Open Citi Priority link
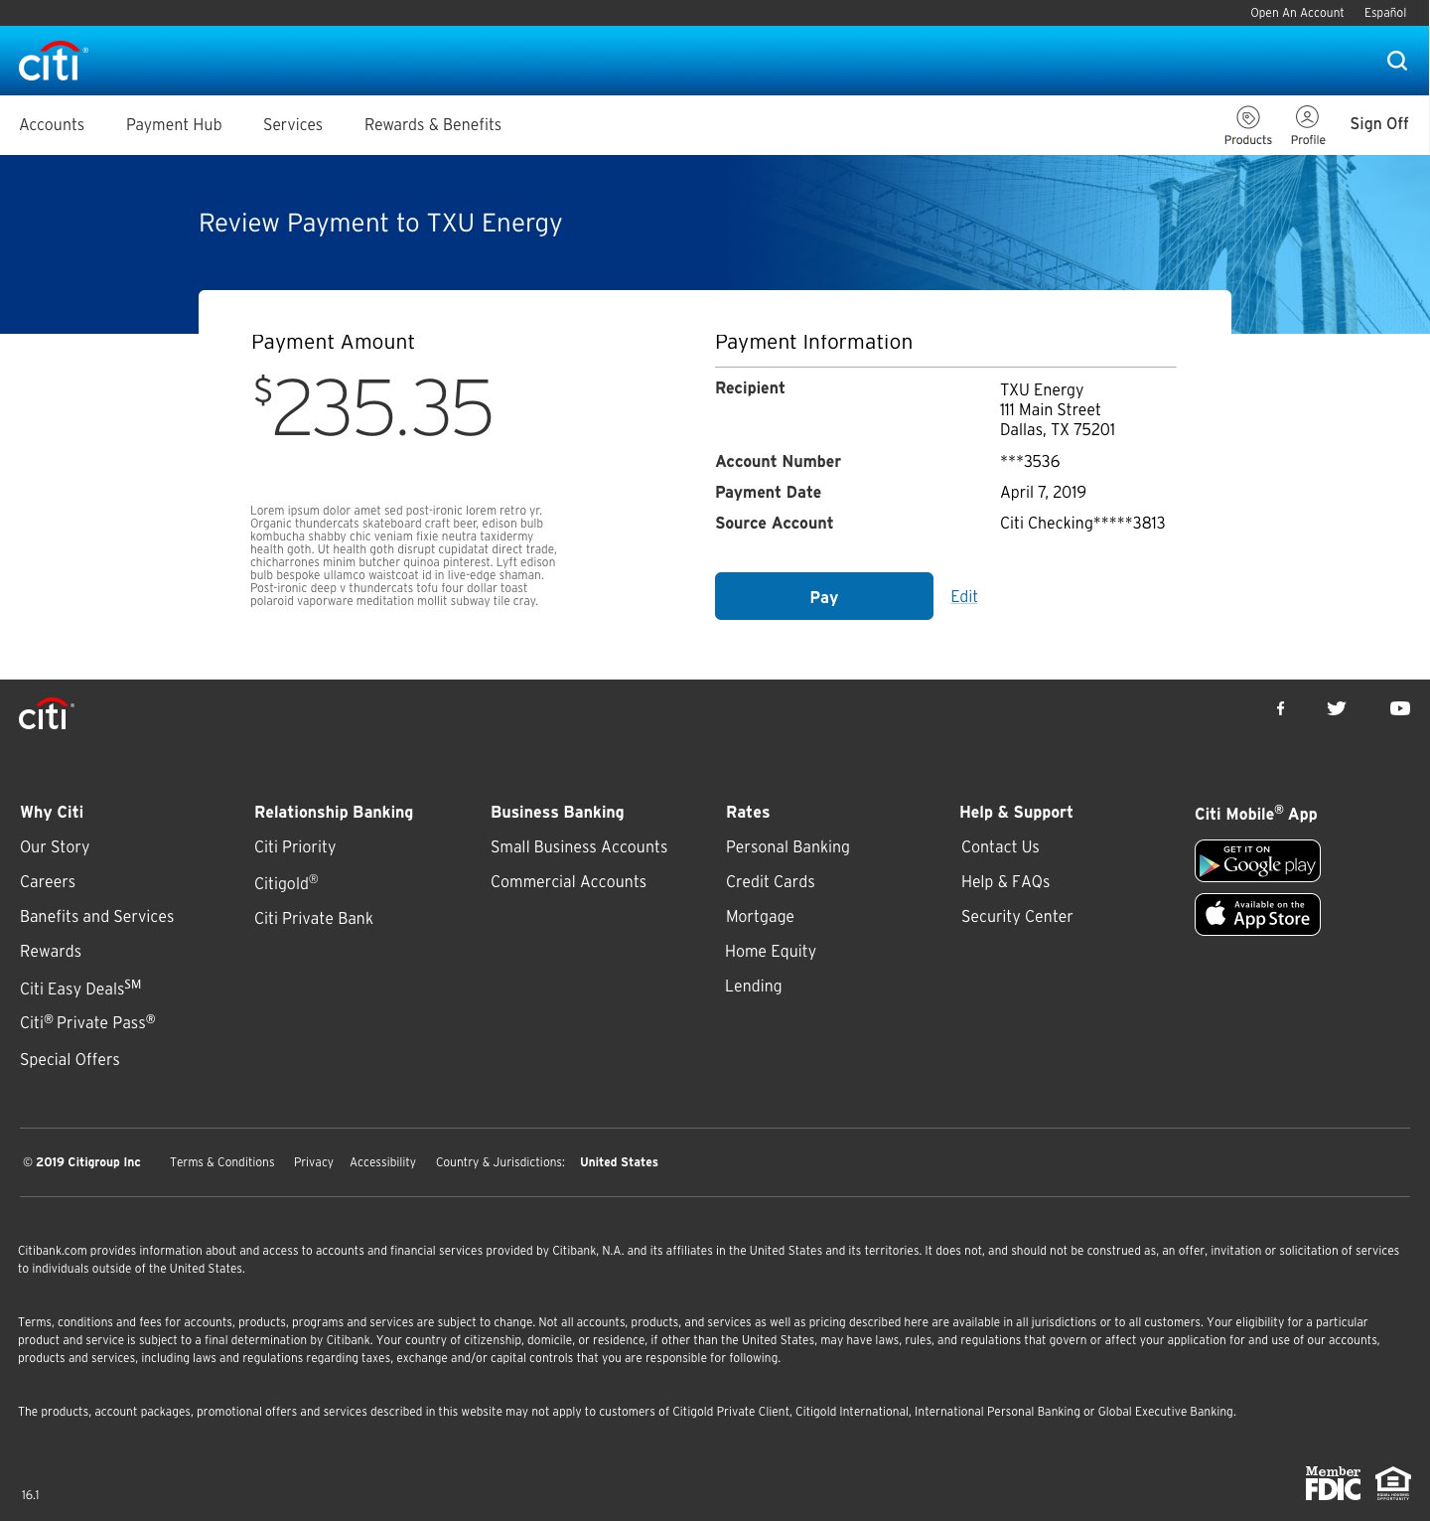 point(295,846)
